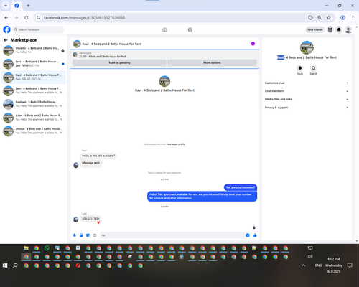Reload the page
Screen dimensions: 359x287
click(x=27, y=17)
